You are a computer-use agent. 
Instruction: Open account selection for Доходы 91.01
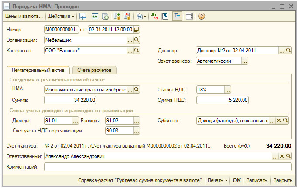75,121
